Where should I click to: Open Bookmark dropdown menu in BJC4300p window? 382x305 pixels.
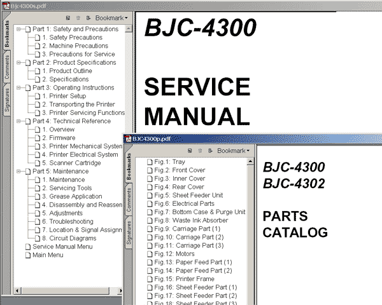[x=234, y=151]
